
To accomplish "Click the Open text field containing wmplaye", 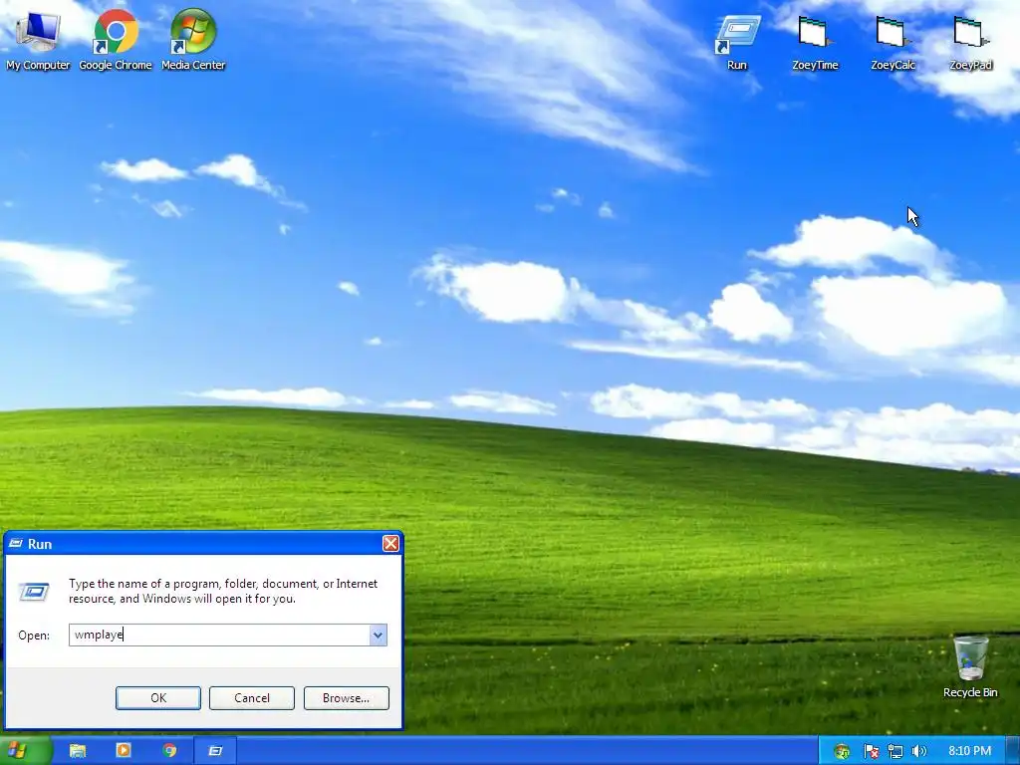I will click(x=219, y=635).
